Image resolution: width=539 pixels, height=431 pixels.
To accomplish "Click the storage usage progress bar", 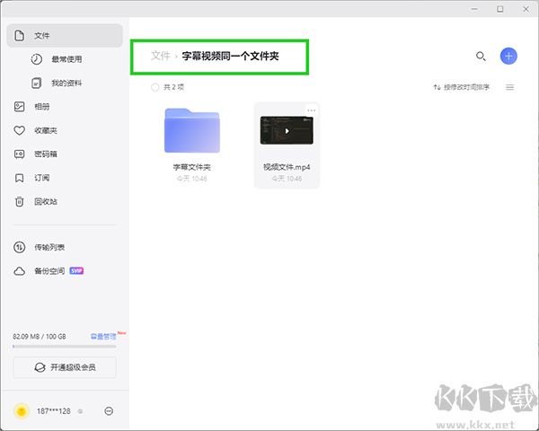I will click(x=65, y=347).
